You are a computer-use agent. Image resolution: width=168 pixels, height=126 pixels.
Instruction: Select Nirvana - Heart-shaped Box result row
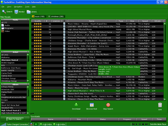click(91, 24)
